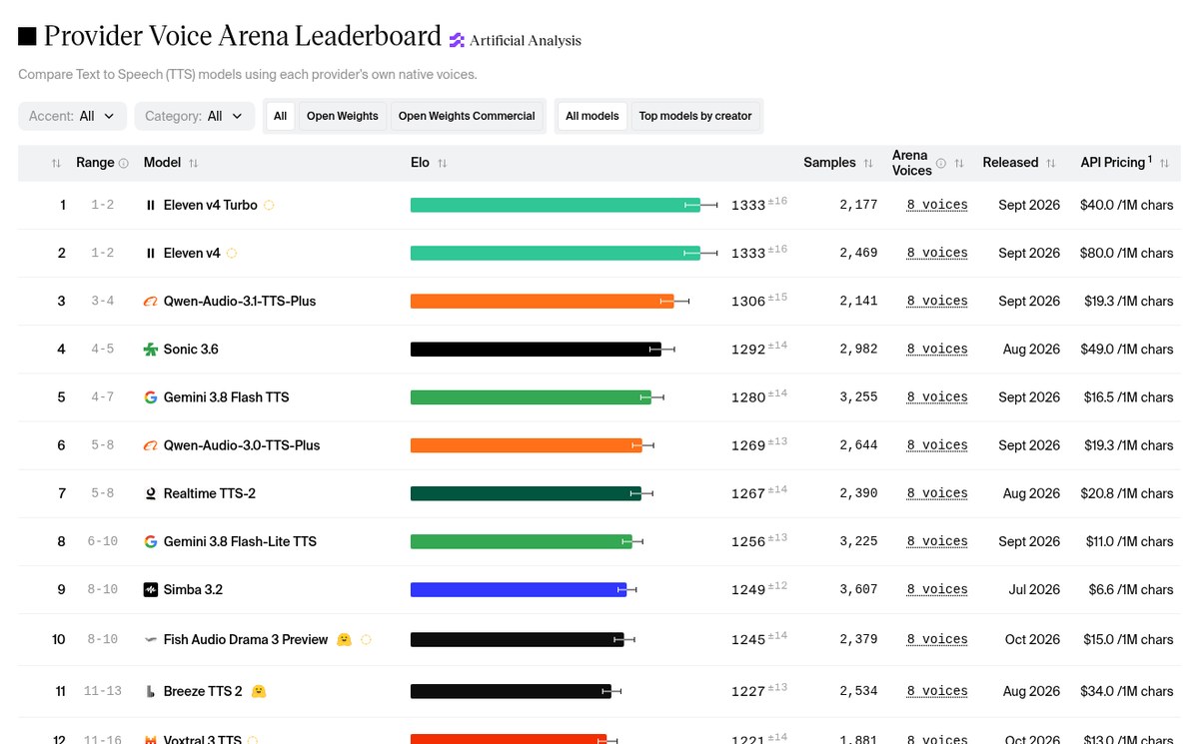Sort the table by Elo arrows icon
This screenshot has height=744, width=1199.
(x=443, y=163)
